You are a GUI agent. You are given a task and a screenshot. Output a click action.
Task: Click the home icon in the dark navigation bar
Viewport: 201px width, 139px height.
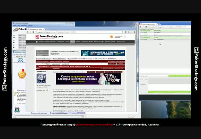coord(37,42)
